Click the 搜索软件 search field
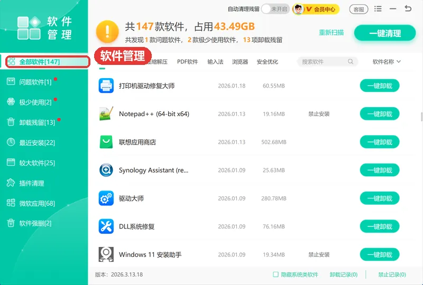Screen dimensions: 423x285 pyautogui.click(x=327, y=62)
